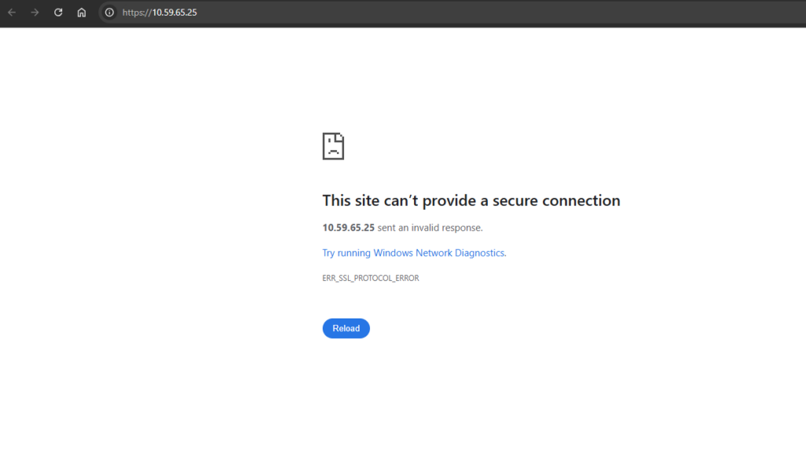The width and height of the screenshot is (806, 464).
Task: Refresh the page using the toolbar reload icon
Action: tap(58, 13)
